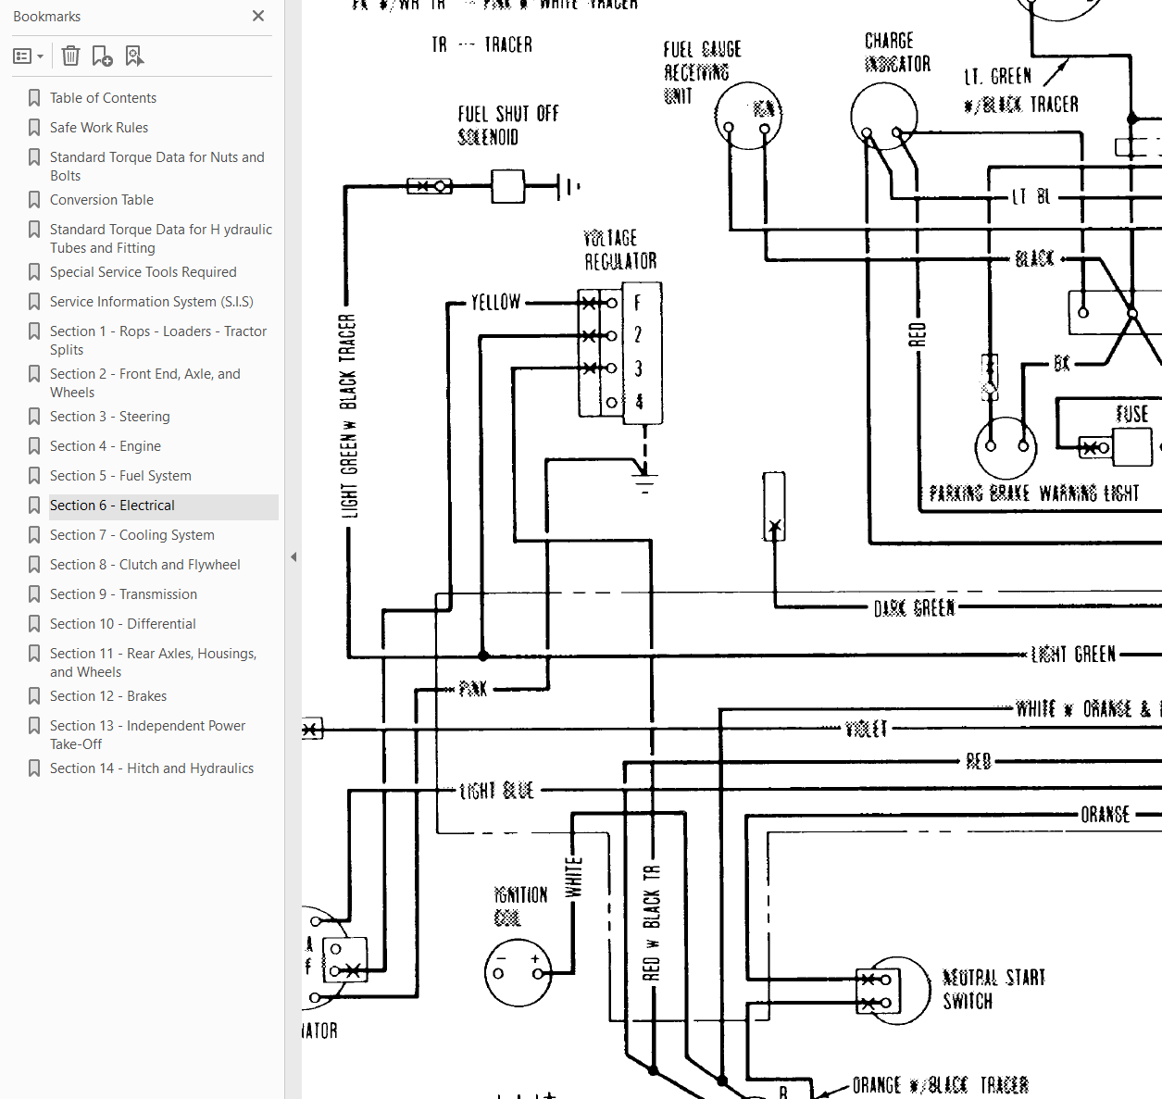Viewport: 1162px width, 1099px height.
Task: Go to Standard Torque Data for Hydraulic Tubes
Action: (x=161, y=239)
